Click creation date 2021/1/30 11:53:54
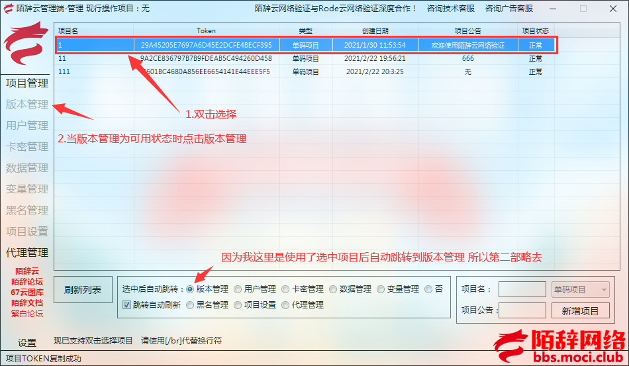The width and height of the screenshot is (629, 366). (375, 45)
